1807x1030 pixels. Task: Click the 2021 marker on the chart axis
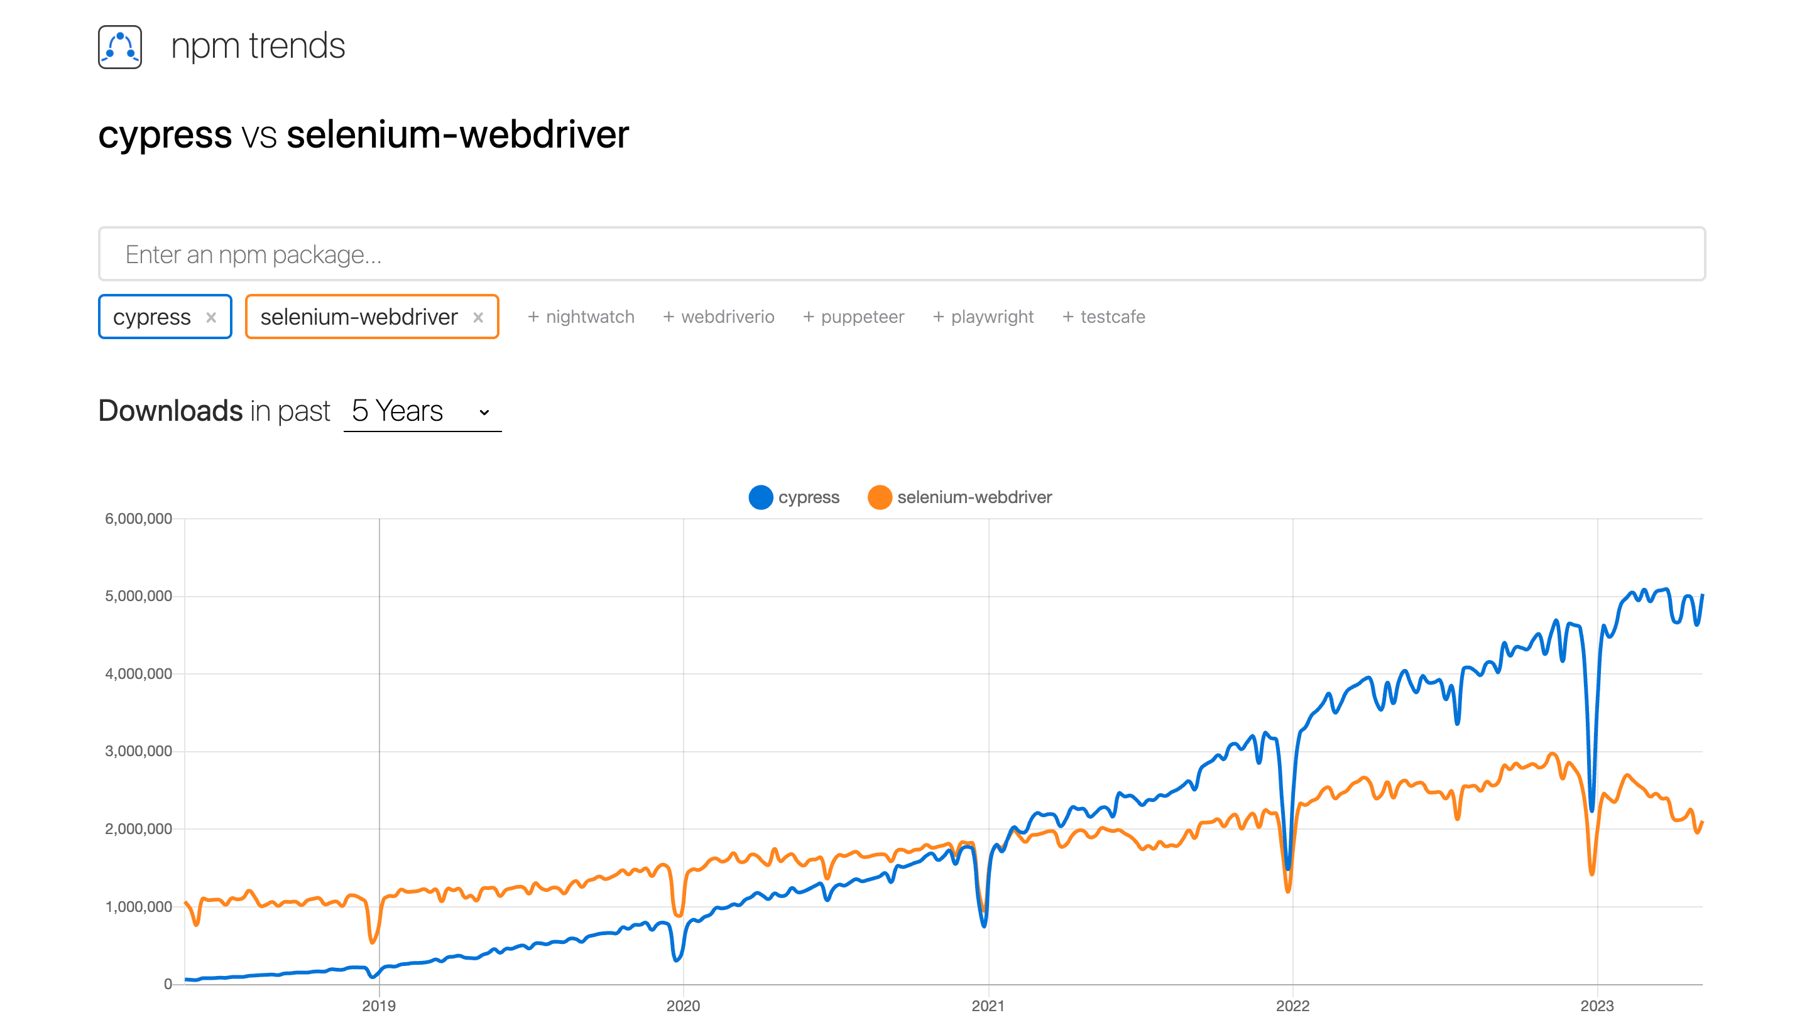coord(988,1006)
